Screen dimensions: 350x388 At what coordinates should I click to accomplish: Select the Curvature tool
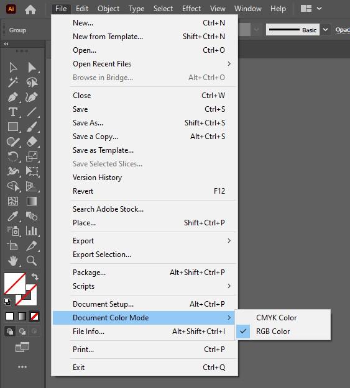point(32,97)
